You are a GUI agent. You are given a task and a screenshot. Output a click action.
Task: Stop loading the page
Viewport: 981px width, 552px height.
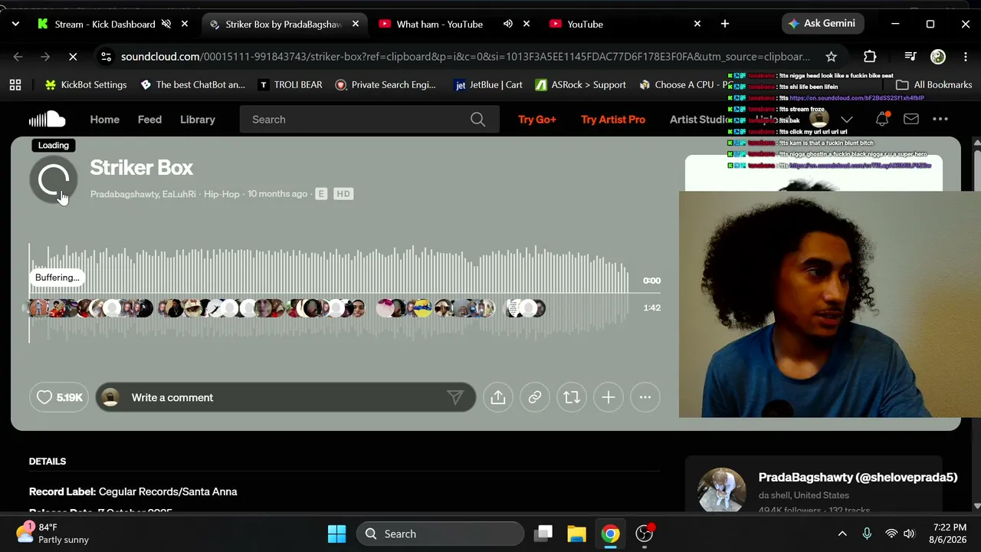[x=73, y=57]
